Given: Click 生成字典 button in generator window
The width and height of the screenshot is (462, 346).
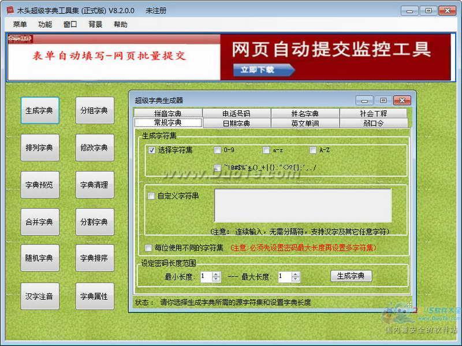Looking at the screenshot, I should click(351, 276).
